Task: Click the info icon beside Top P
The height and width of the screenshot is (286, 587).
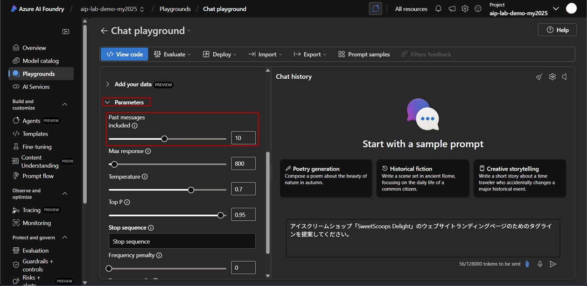Action: [127, 202]
